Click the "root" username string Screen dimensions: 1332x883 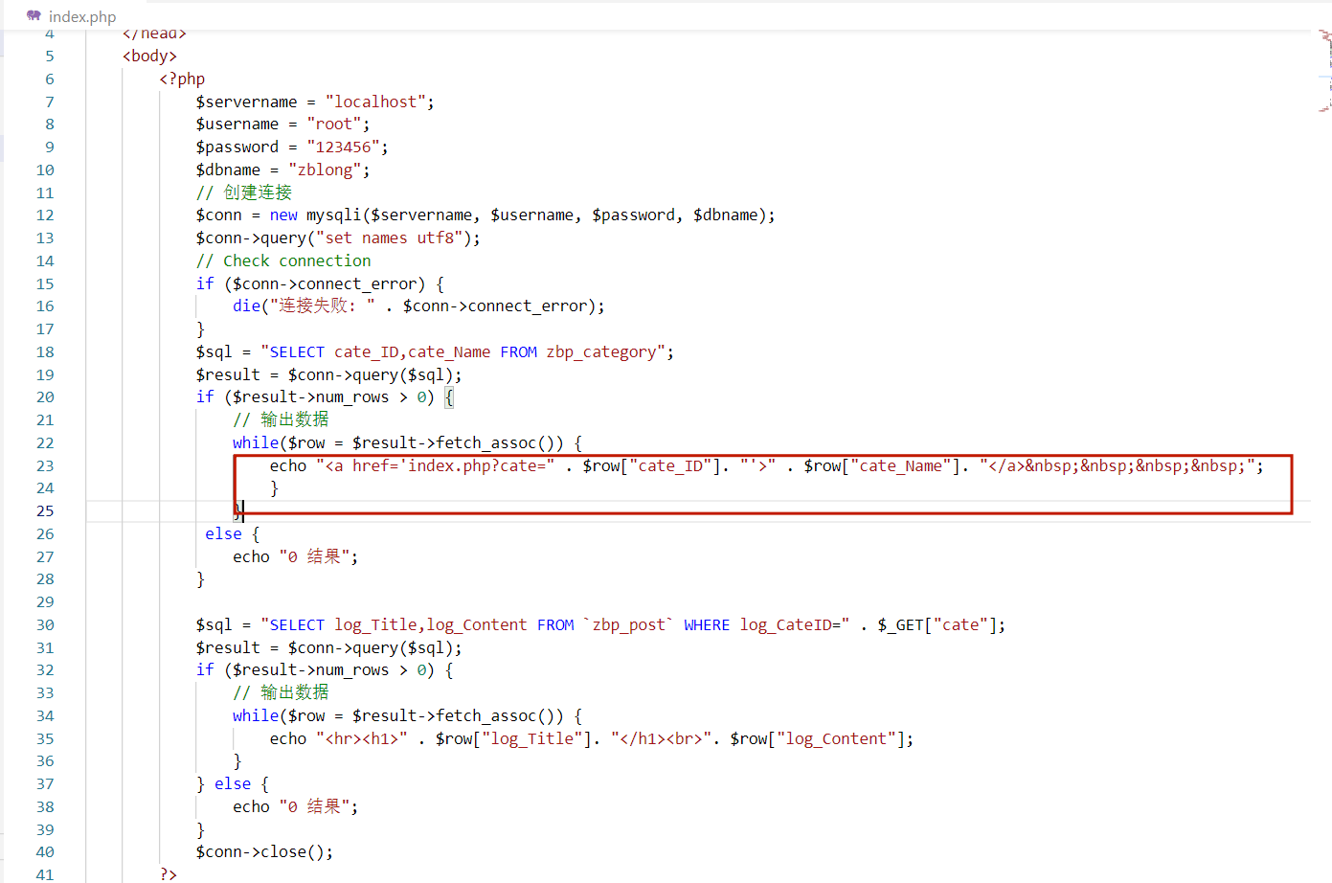tap(333, 125)
